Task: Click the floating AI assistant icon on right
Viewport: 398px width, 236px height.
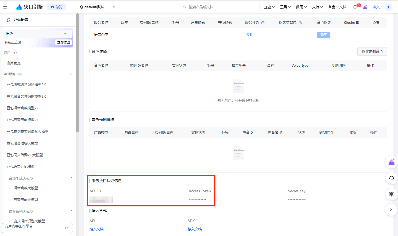Action: tap(391, 162)
